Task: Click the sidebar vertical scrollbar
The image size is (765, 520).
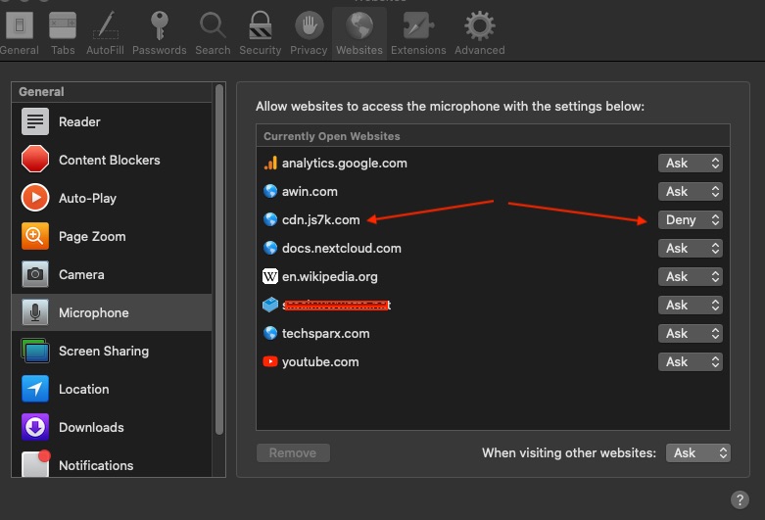Action: 219,260
